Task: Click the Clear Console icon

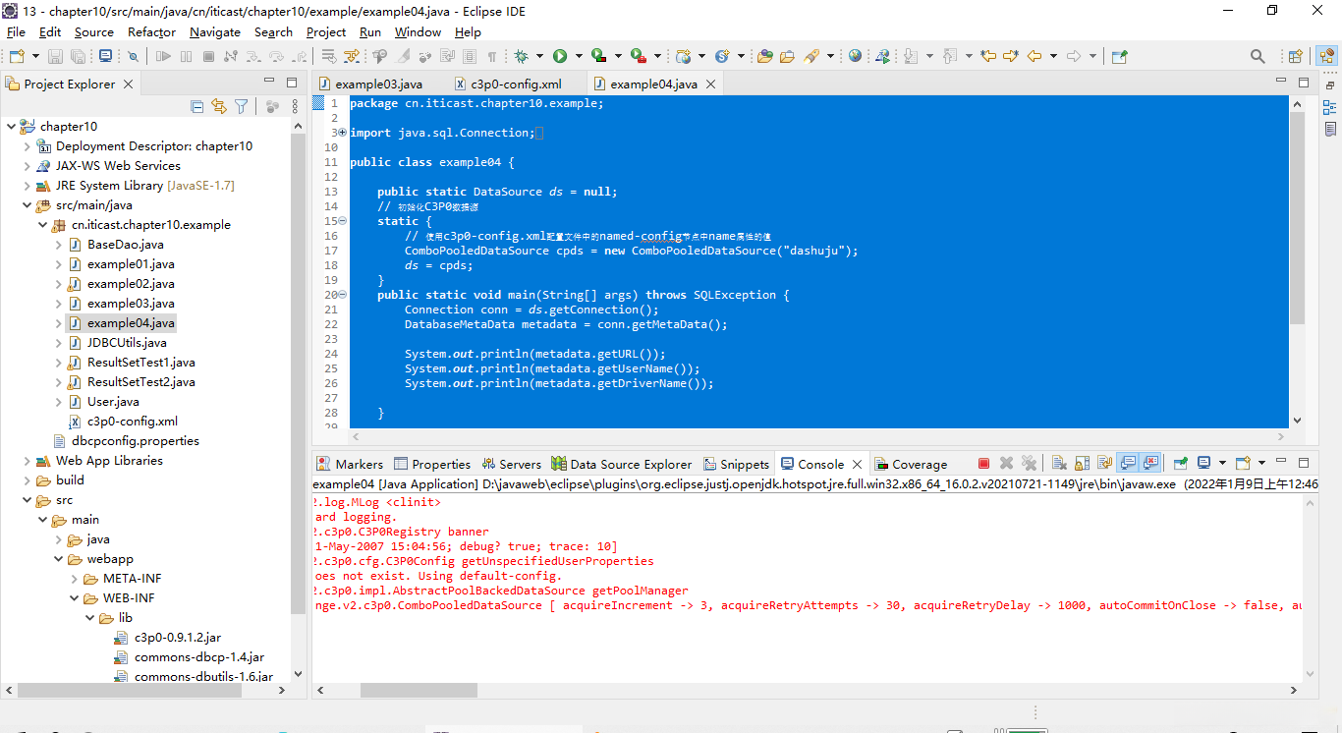Action: (x=1059, y=464)
